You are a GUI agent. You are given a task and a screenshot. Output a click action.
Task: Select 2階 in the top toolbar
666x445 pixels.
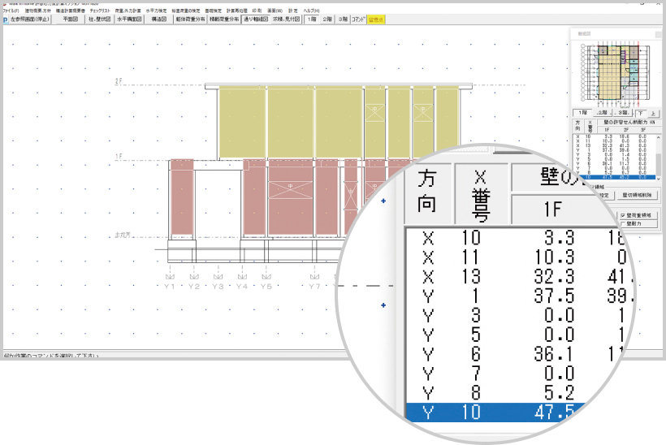(327, 19)
